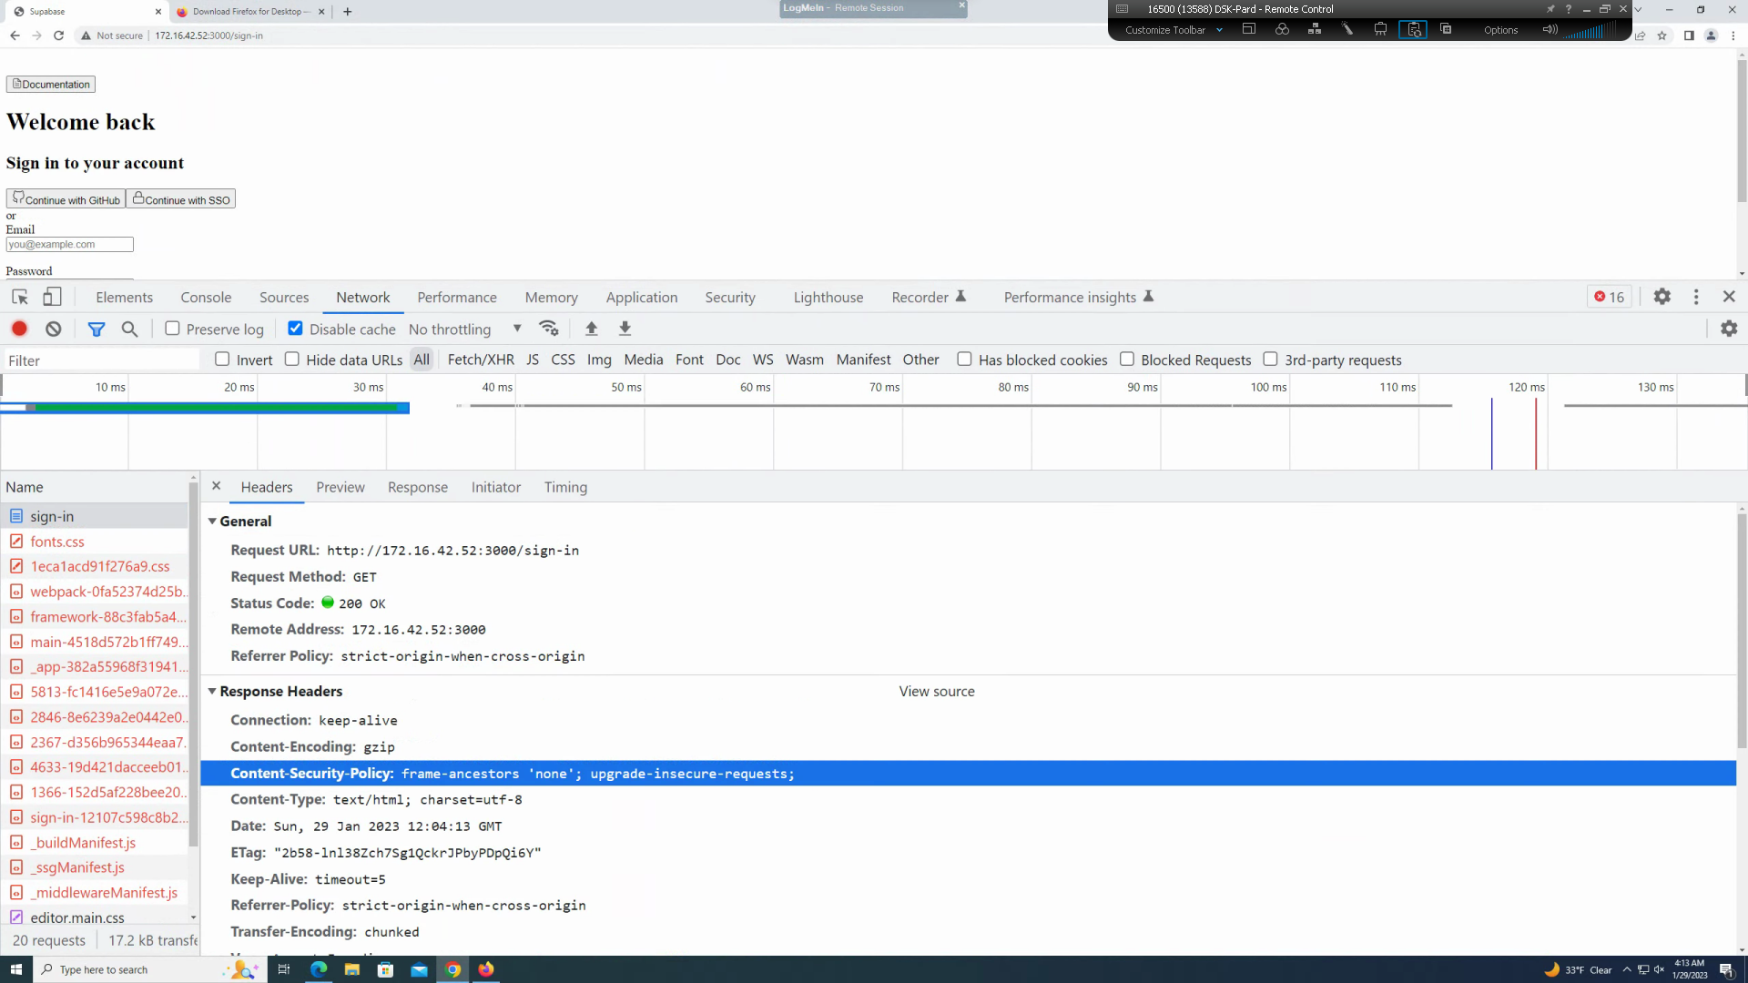1748x983 pixels.
Task: Enable Preserve log
Action: (172, 329)
